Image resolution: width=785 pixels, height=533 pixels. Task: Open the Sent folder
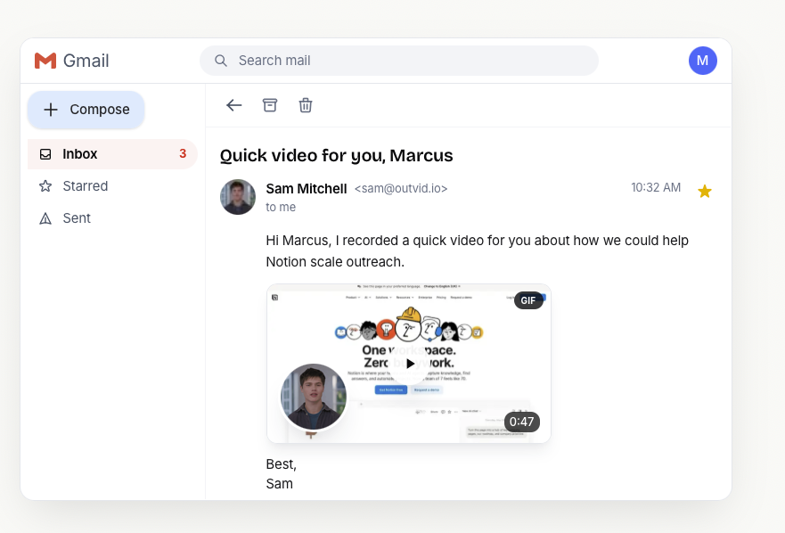click(112, 217)
